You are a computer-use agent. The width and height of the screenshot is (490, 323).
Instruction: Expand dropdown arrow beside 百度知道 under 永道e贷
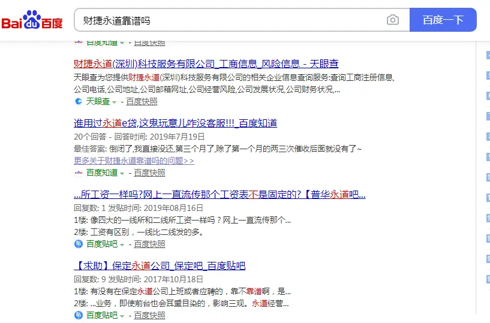coord(122,173)
